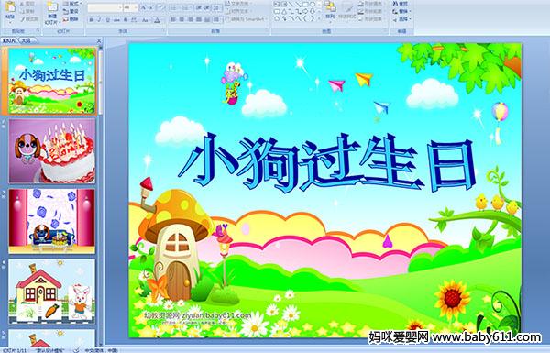
Task: Click the language indicator in status bar
Action: click(x=101, y=350)
